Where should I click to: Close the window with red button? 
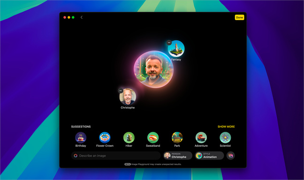tap(65, 17)
